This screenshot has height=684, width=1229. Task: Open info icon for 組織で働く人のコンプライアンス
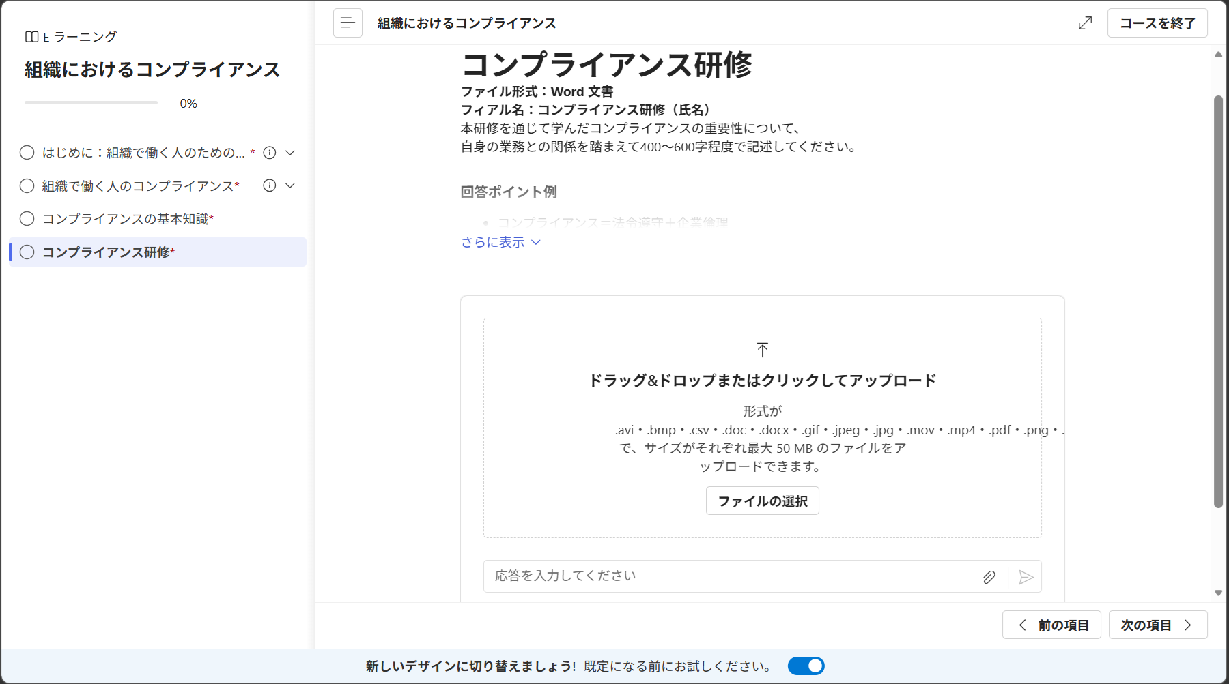270,185
